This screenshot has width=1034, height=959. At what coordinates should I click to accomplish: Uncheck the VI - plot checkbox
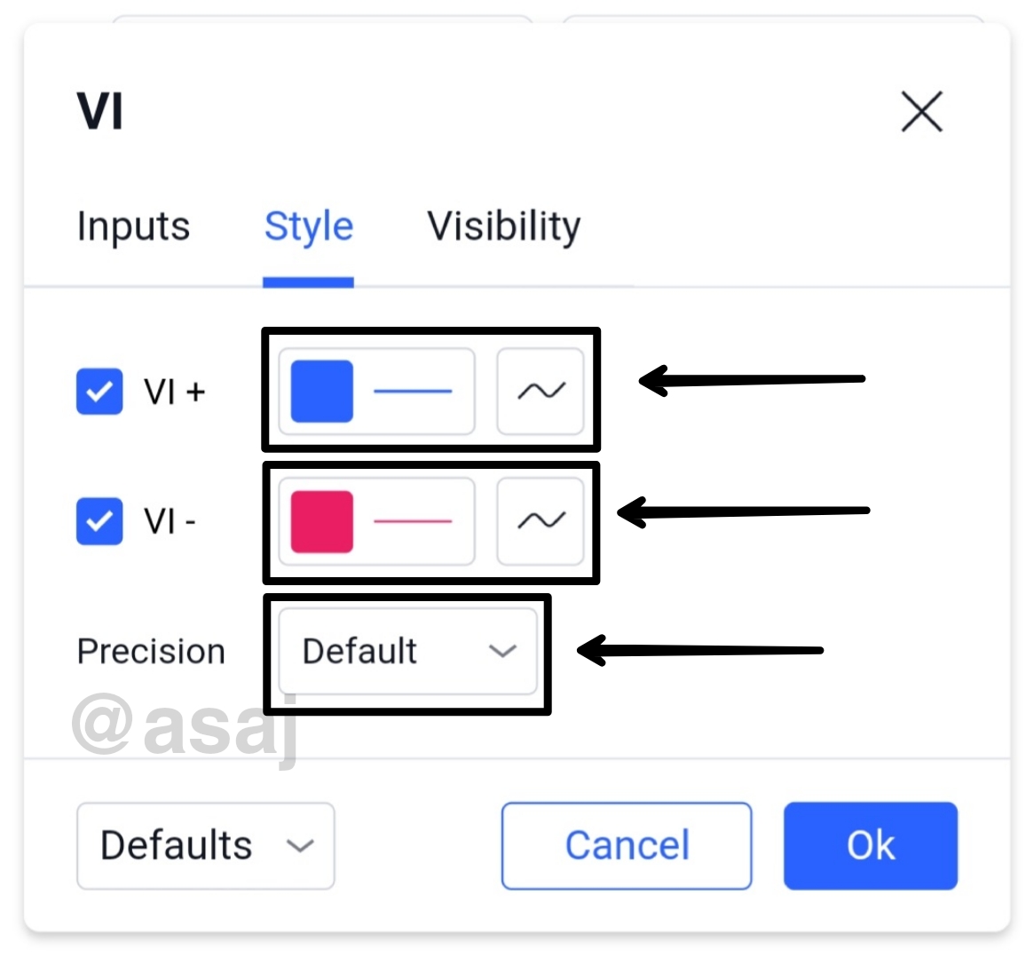(99, 521)
